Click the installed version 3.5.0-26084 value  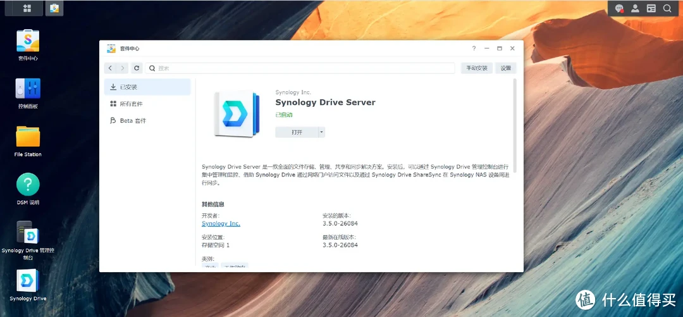click(340, 223)
